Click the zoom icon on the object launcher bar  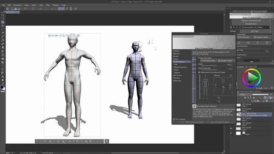click(x=45, y=141)
